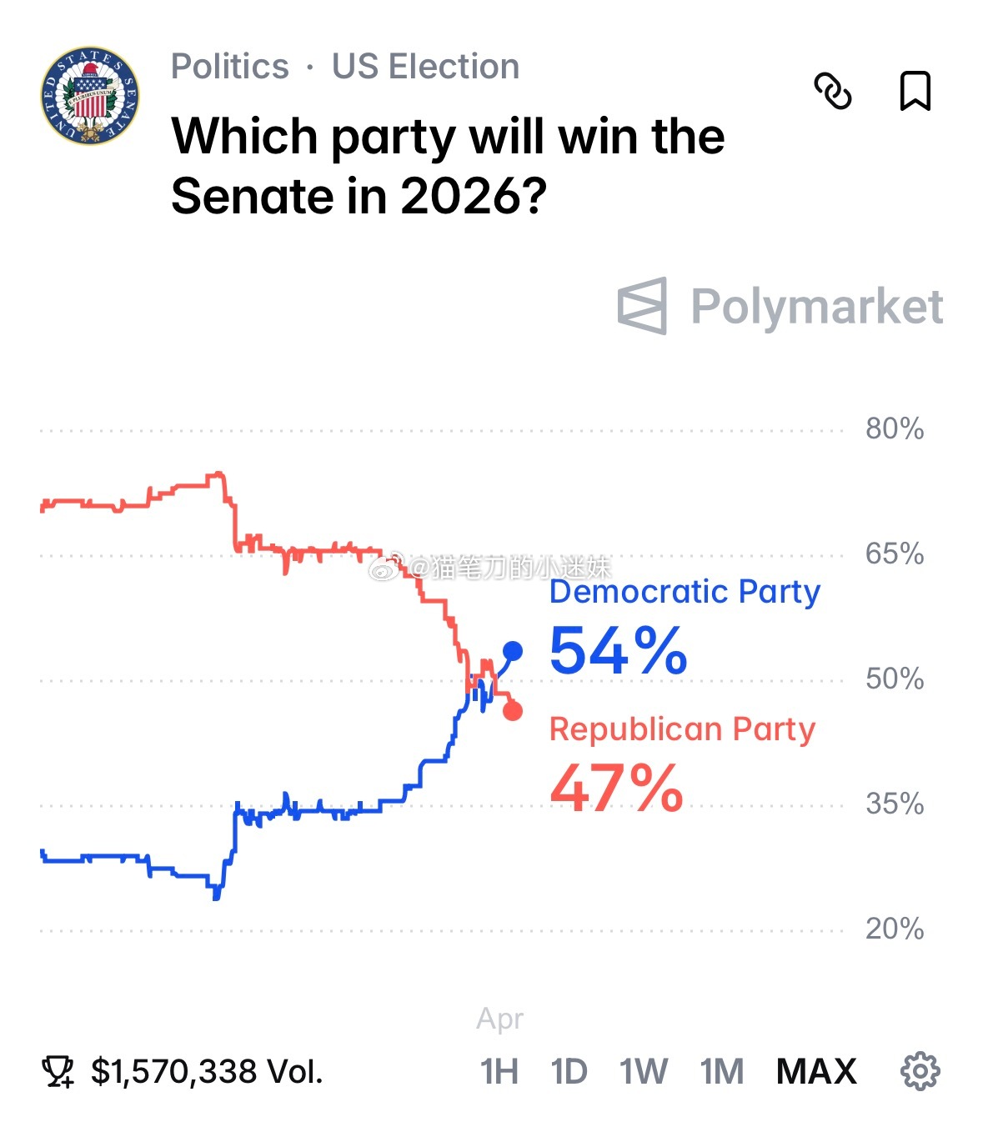The width and height of the screenshot is (983, 1132).
Task: Toggle the Democratic Party series visibility
Action: point(684,592)
